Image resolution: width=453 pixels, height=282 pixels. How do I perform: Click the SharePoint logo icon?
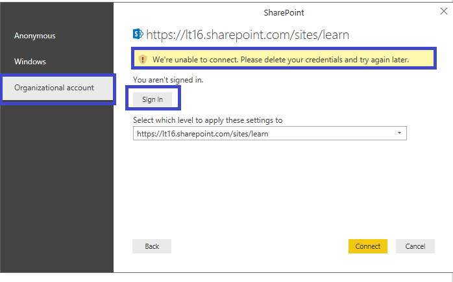[x=138, y=34]
